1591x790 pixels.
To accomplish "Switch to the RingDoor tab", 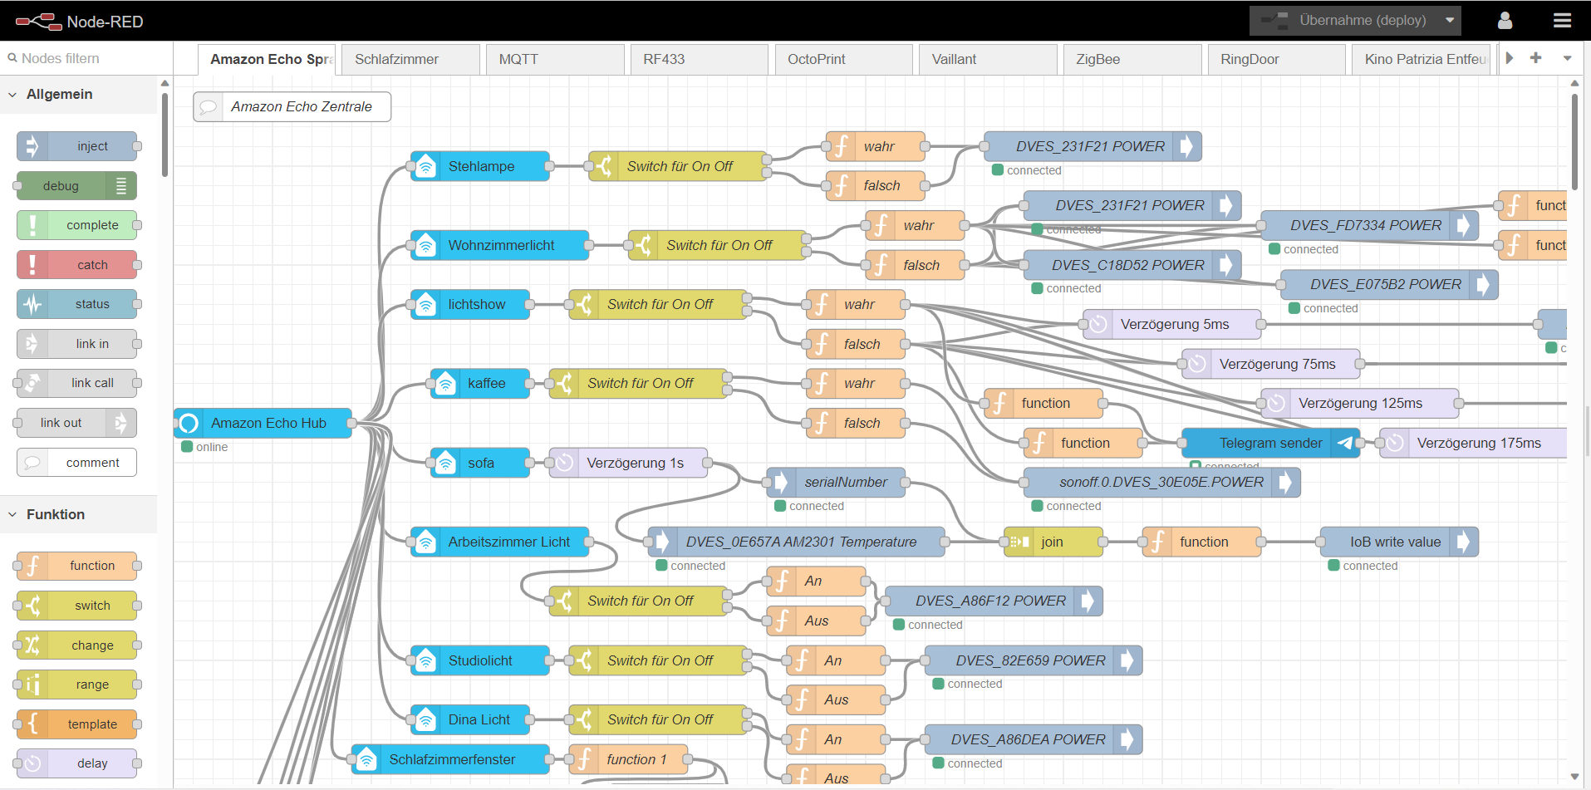I will 1276,60.
